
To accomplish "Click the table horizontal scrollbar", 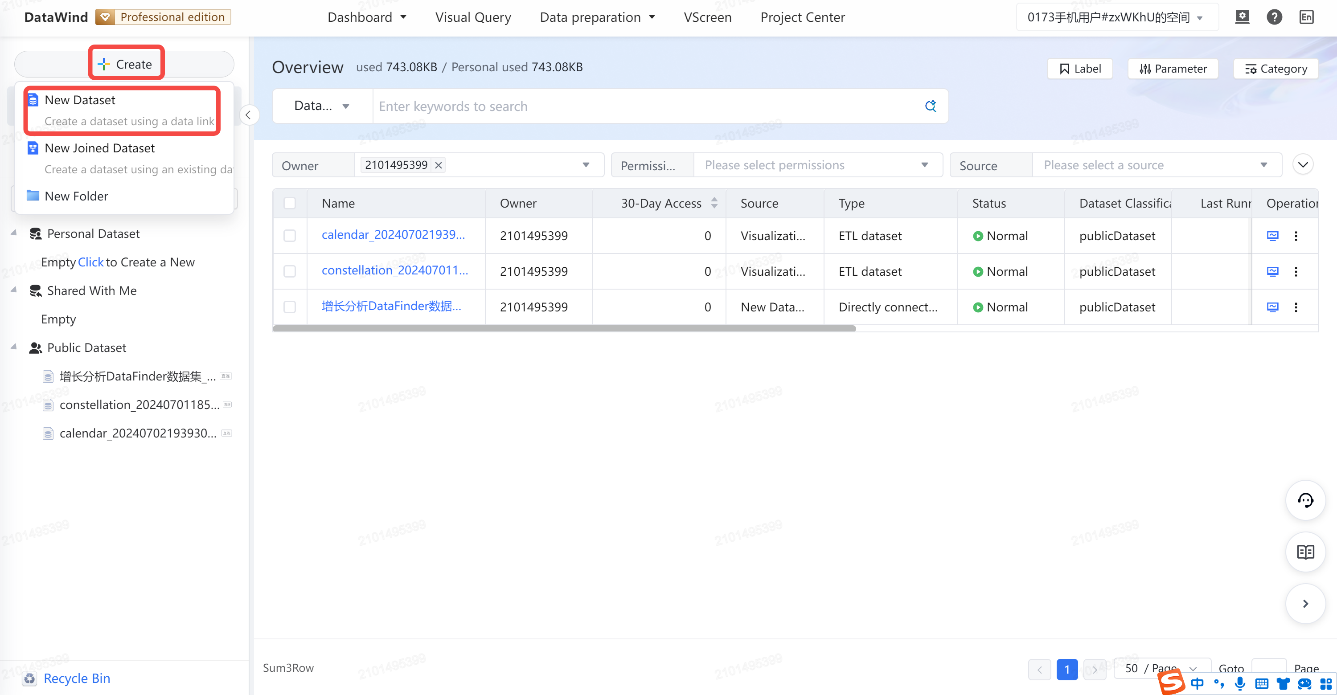I will click(564, 328).
